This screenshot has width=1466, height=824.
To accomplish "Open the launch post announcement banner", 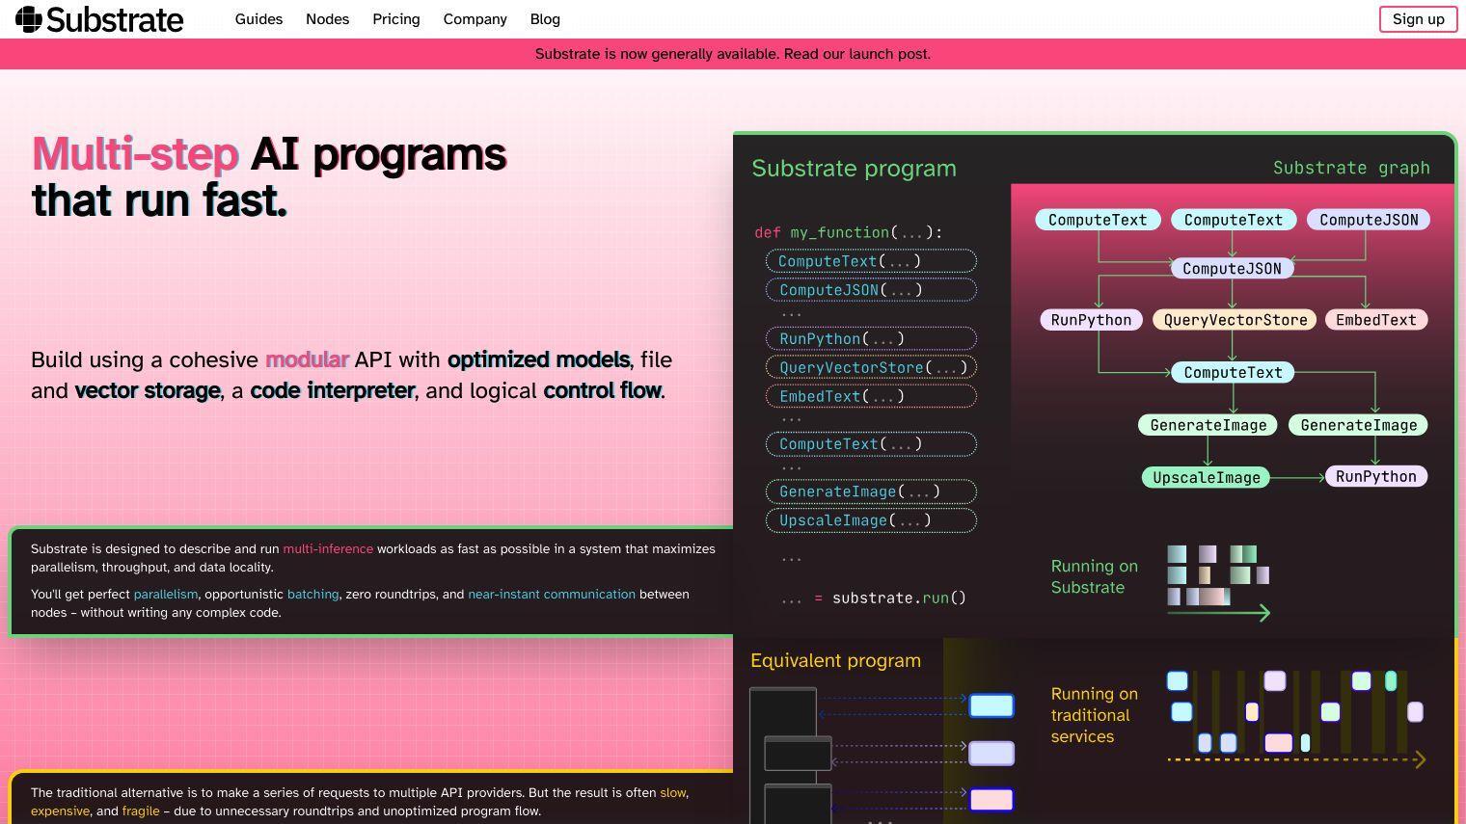I will (x=733, y=54).
